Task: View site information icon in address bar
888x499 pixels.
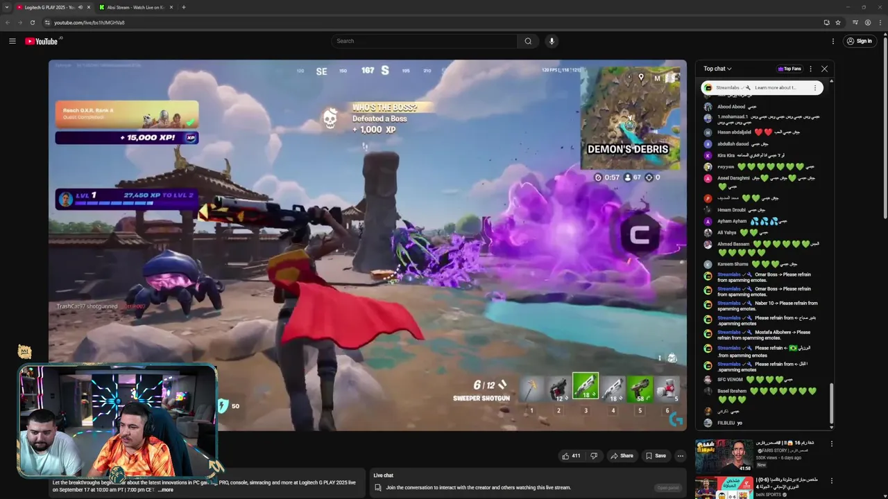Action: coord(47,22)
